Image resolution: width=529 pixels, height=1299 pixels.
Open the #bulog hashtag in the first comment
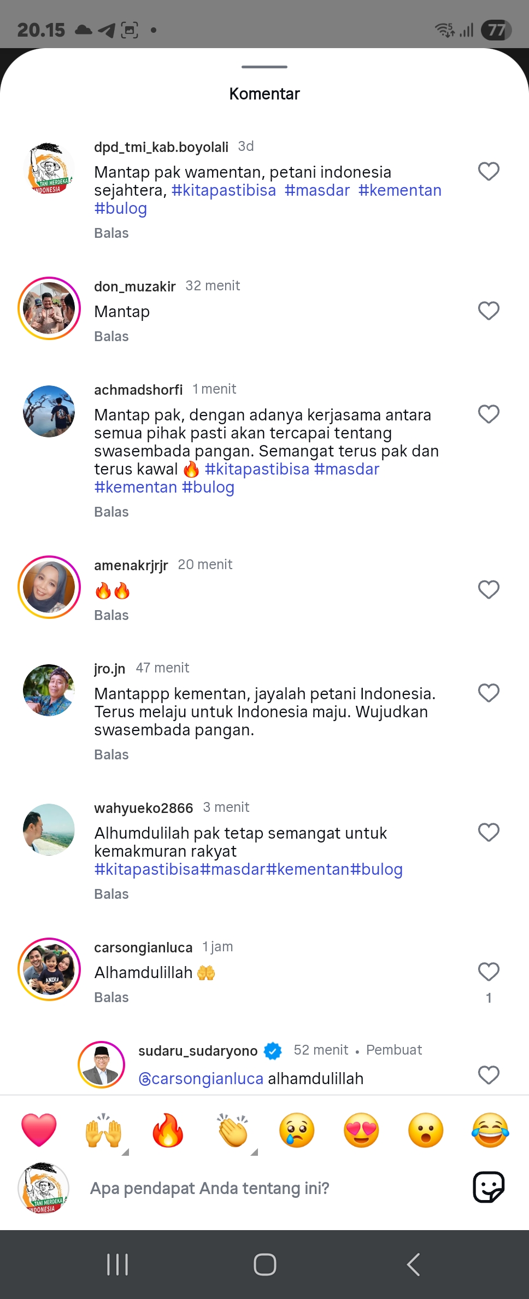pyautogui.click(x=121, y=208)
